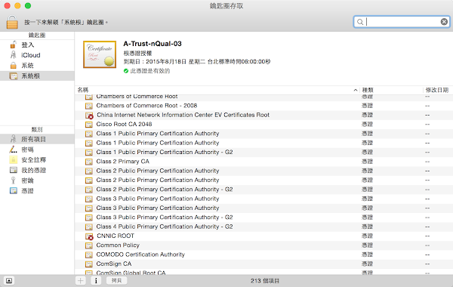
Task: Clear the search field with X button
Action: point(444,22)
